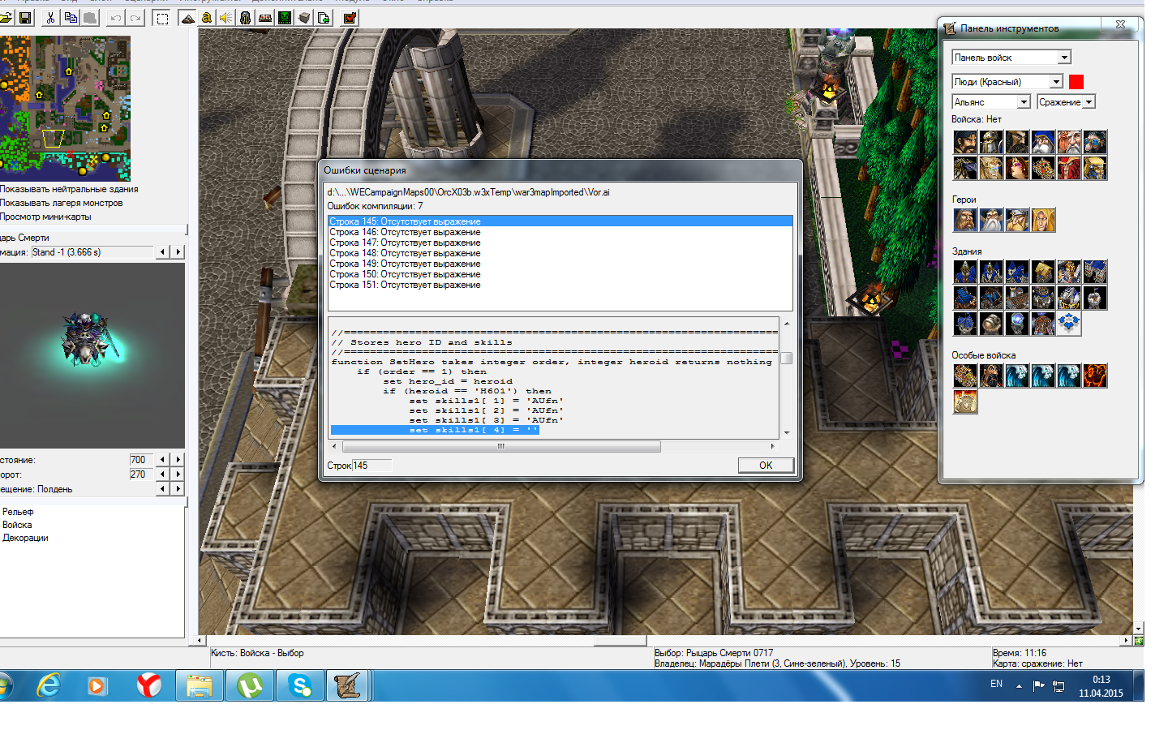Select the fiery Phoenix special unit icon
This screenshot has width=1168, height=730.
click(x=1095, y=376)
